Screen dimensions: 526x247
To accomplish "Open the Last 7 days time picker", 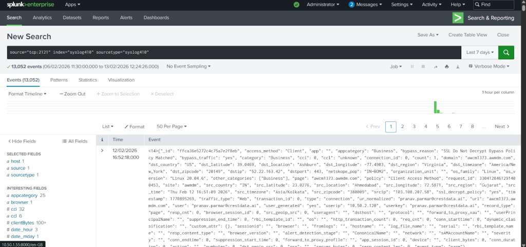I will (480, 53).
